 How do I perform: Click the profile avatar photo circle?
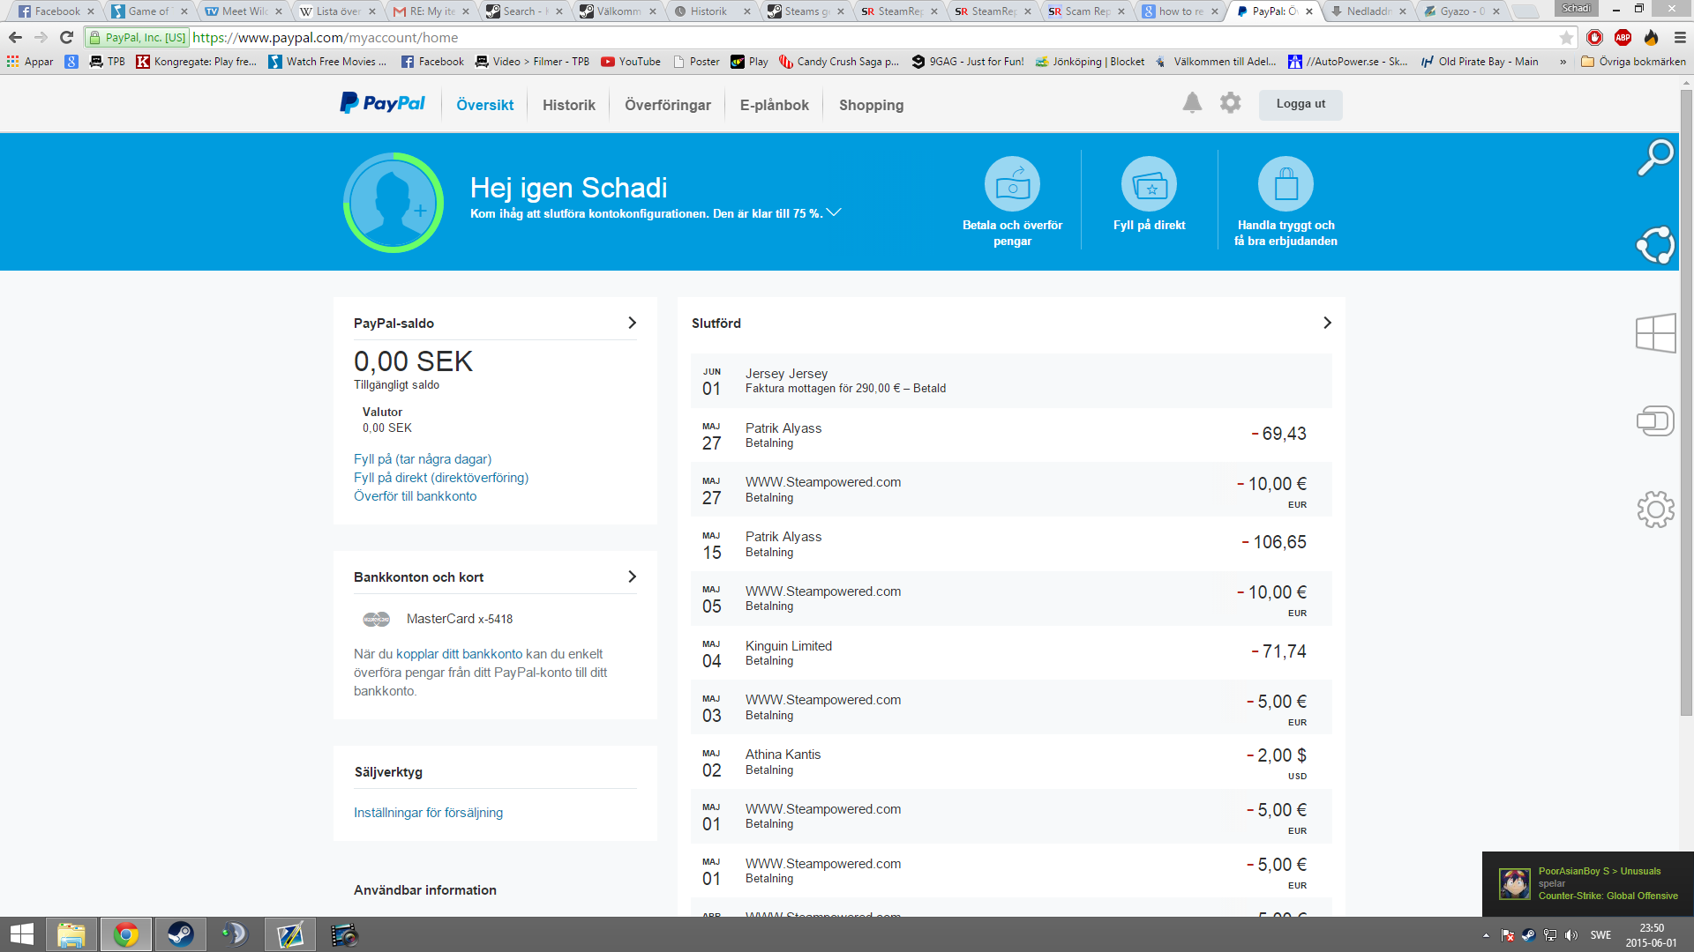394,203
